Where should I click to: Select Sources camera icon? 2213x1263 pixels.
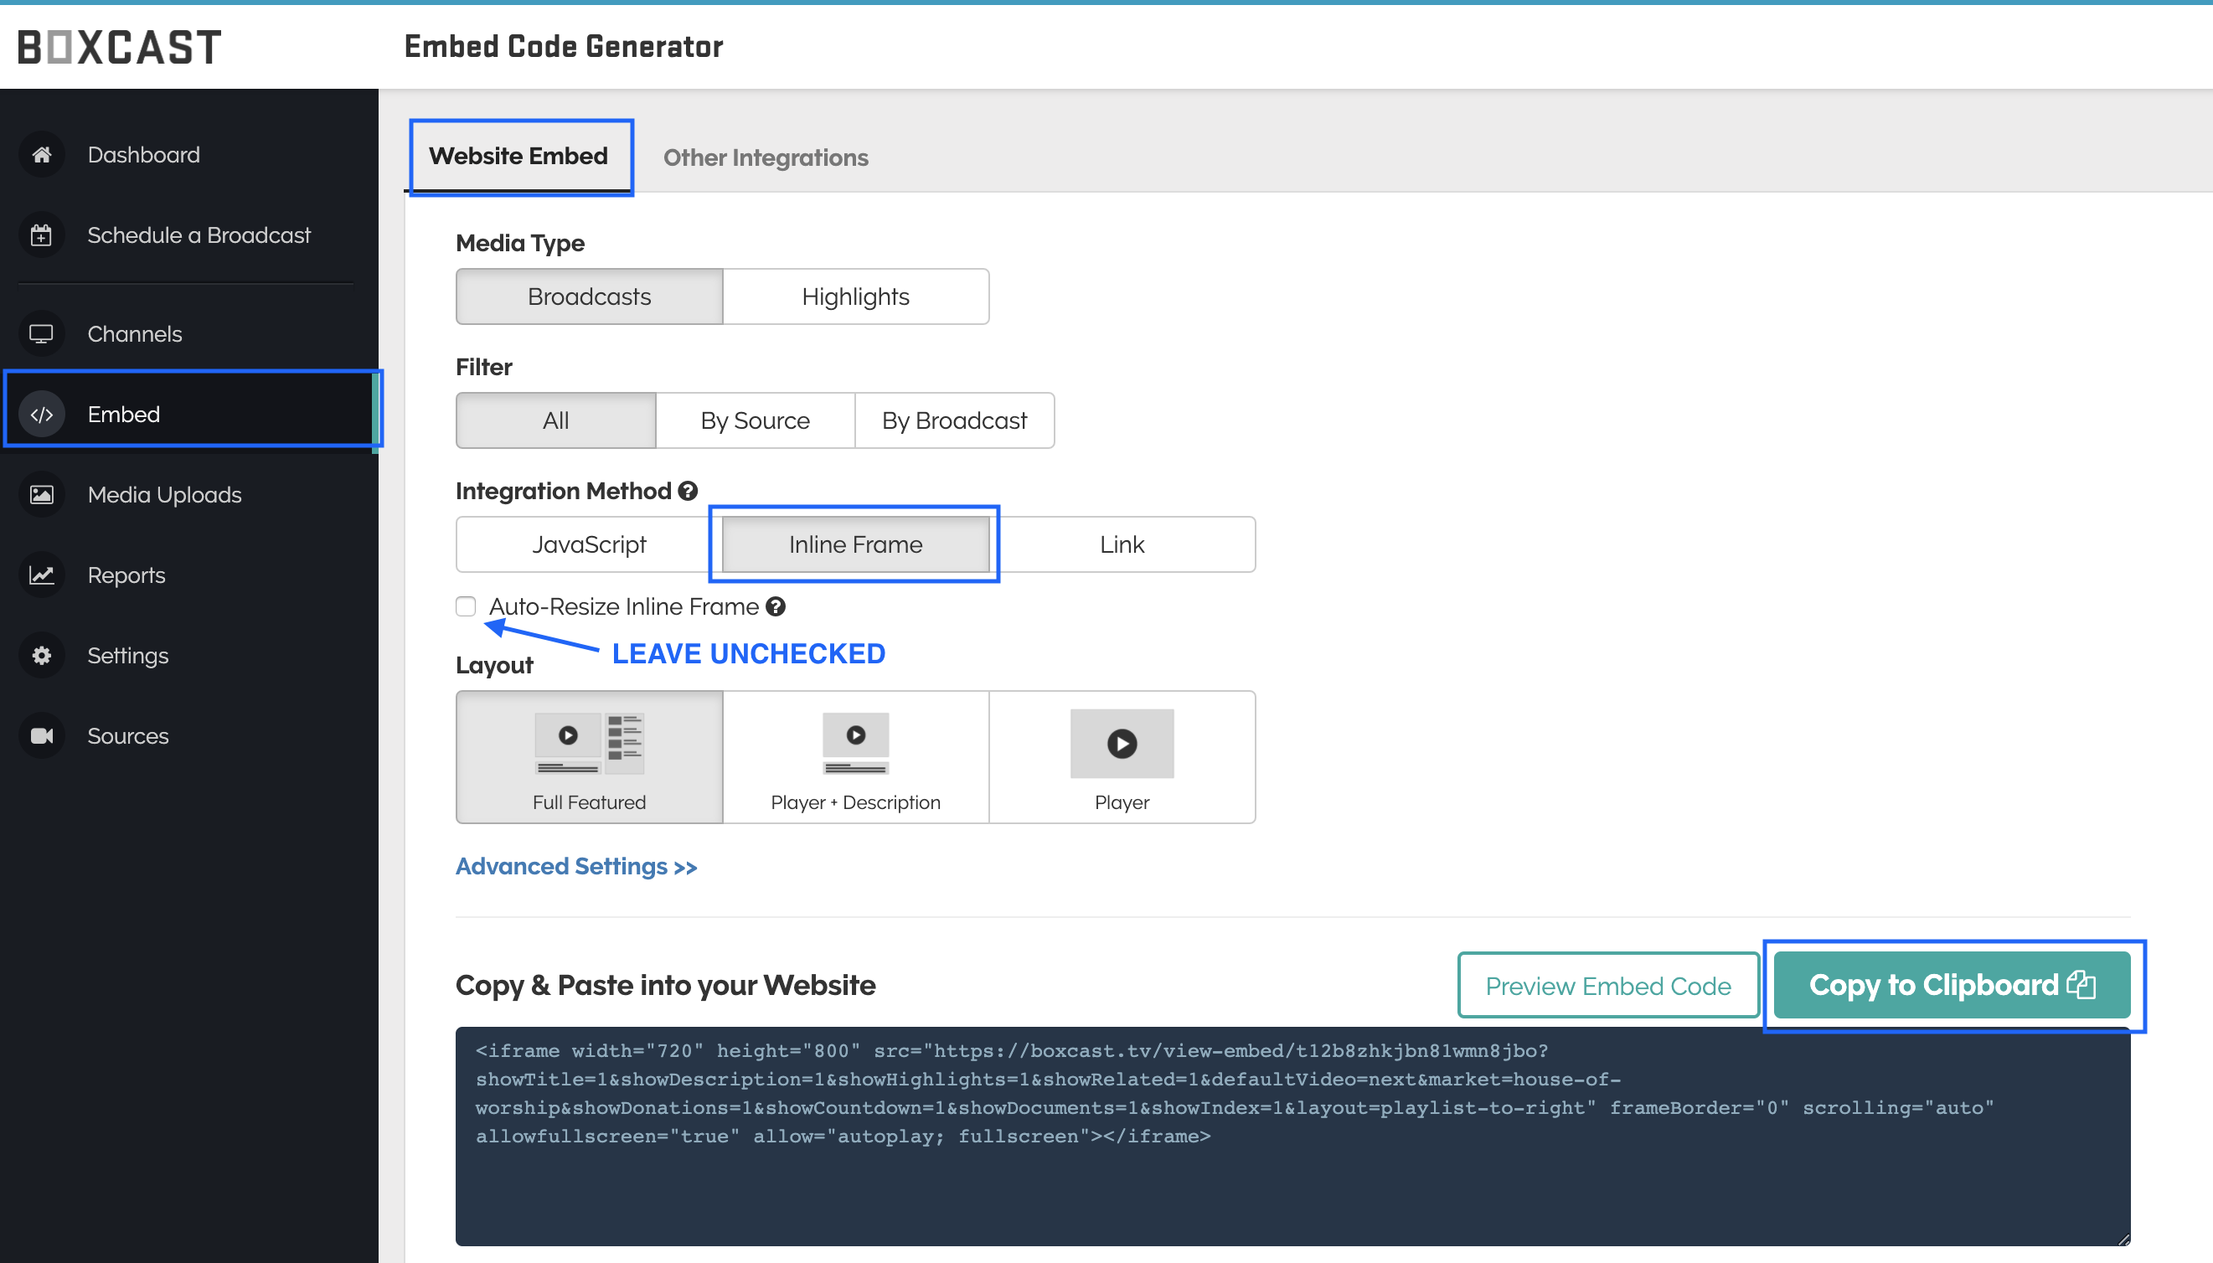click(41, 735)
